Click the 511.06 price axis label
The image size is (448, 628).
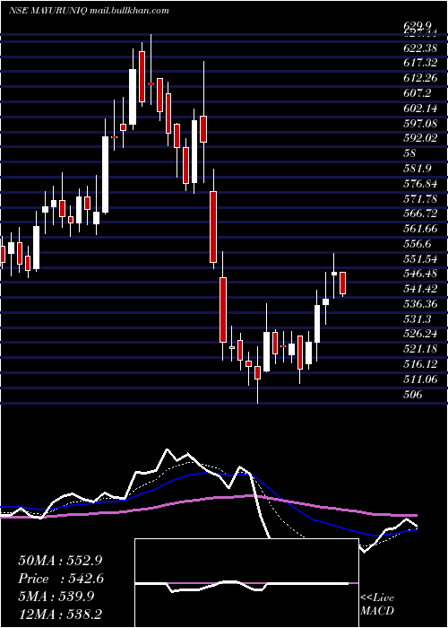point(420,379)
